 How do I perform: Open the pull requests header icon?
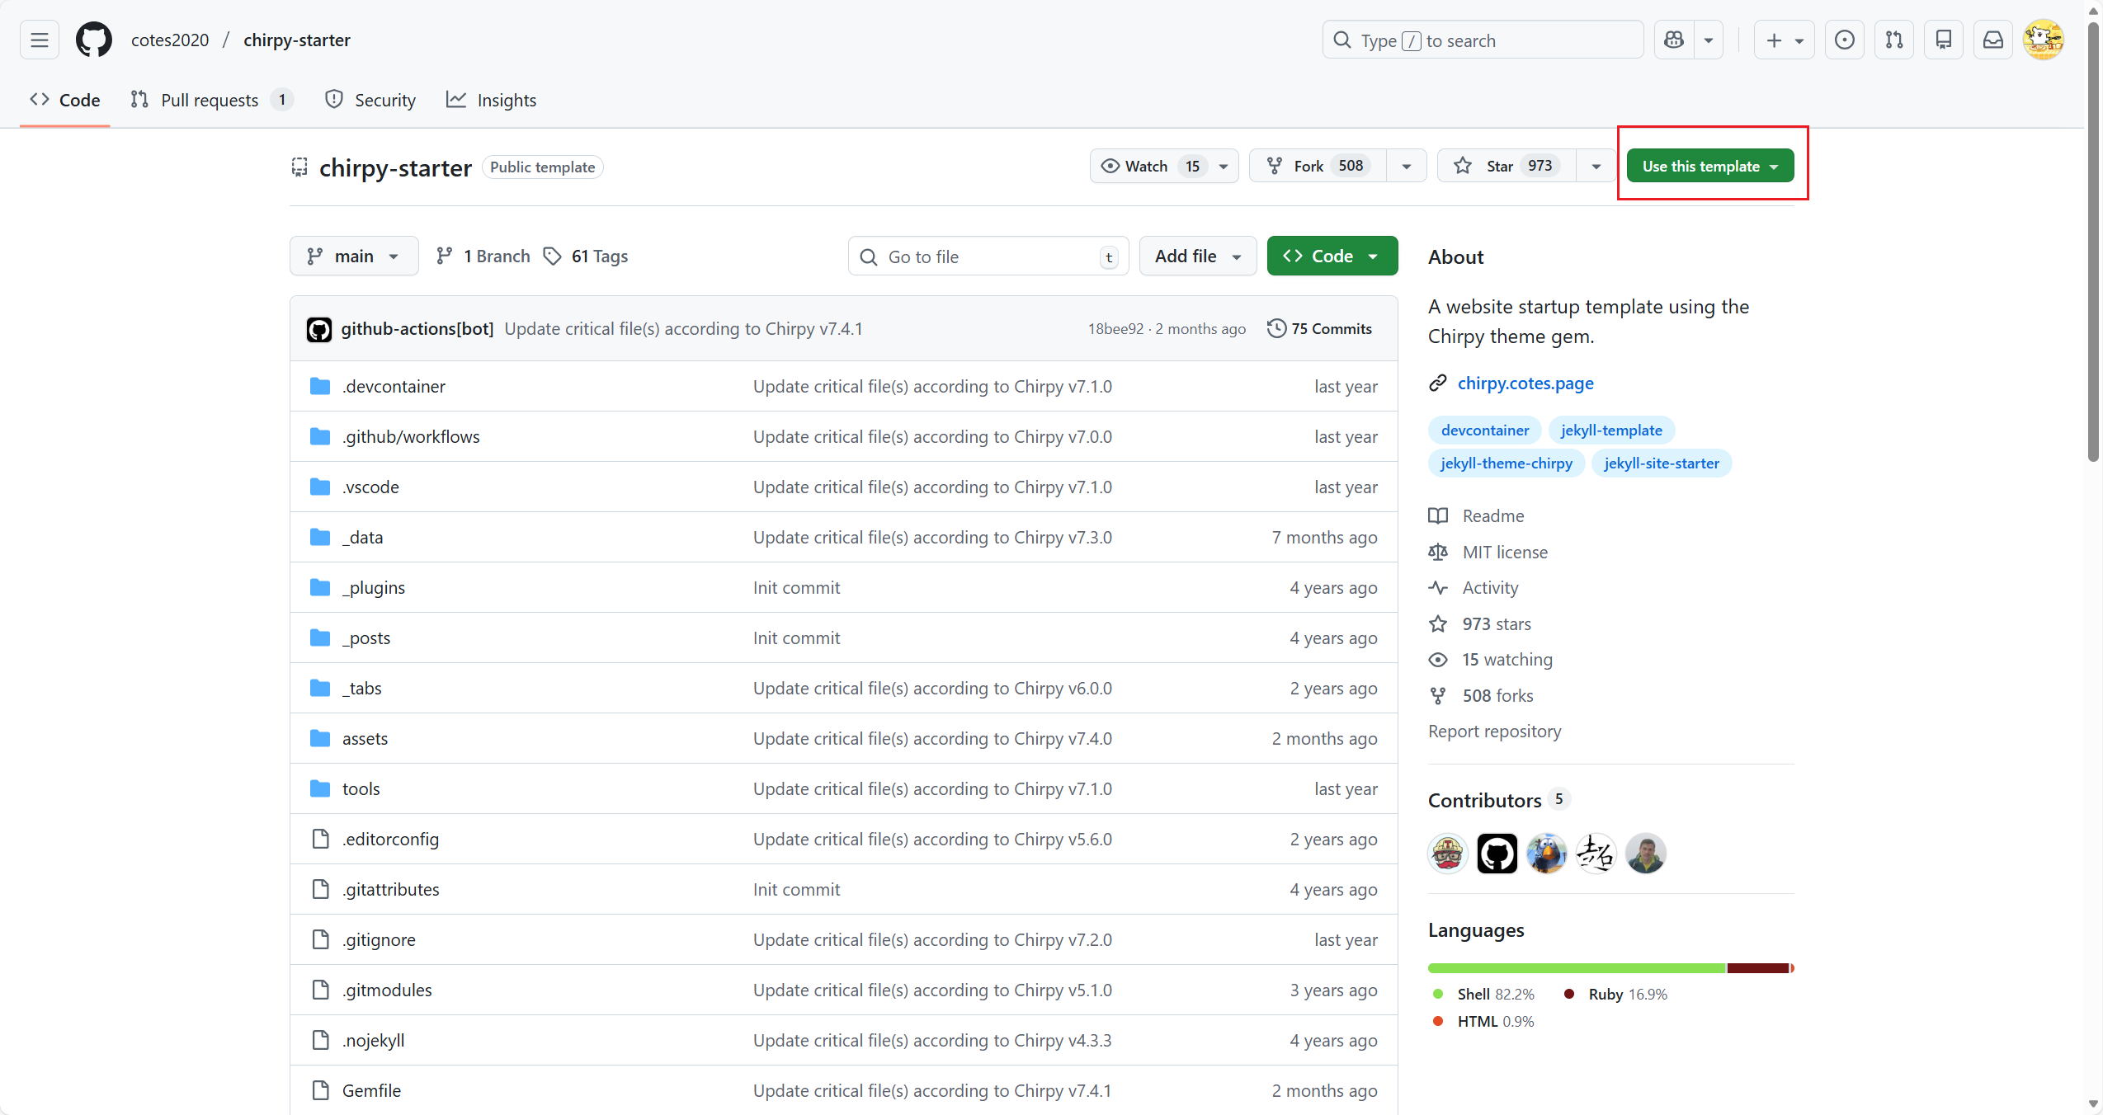[1894, 40]
